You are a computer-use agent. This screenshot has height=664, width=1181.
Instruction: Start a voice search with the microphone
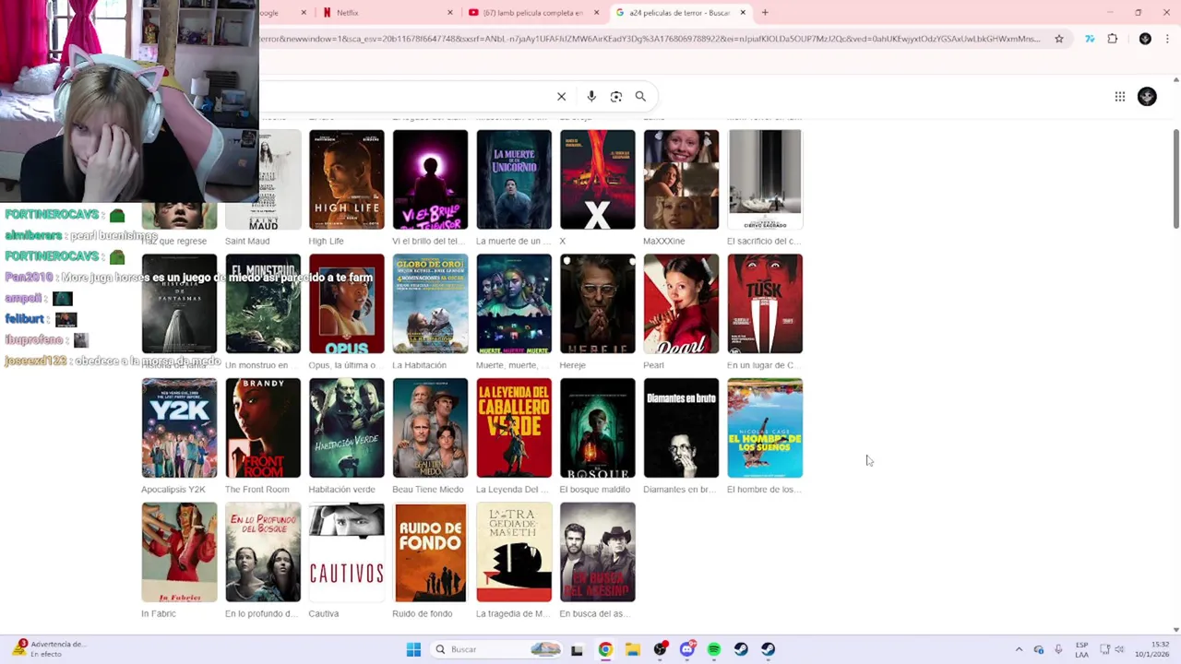pos(591,96)
